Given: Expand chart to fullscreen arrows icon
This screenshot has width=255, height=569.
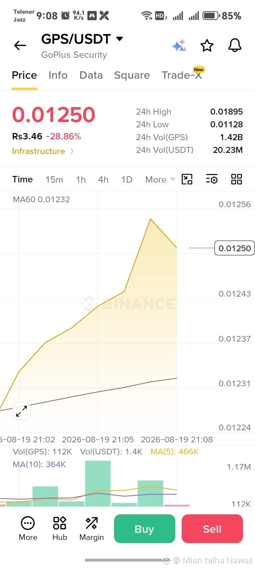Looking at the screenshot, I should pyautogui.click(x=22, y=411).
